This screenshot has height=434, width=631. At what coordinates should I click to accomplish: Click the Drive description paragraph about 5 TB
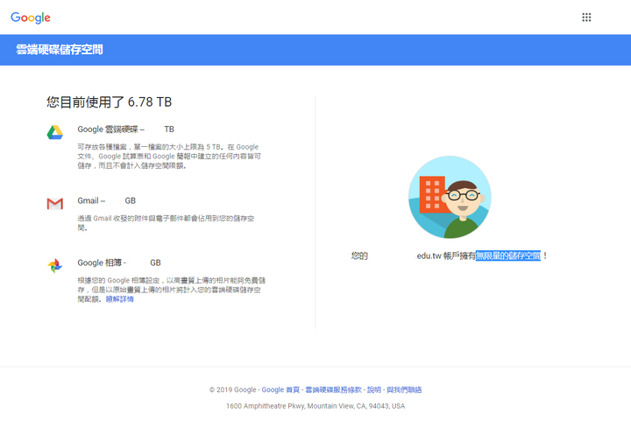click(x=169, y=156)
